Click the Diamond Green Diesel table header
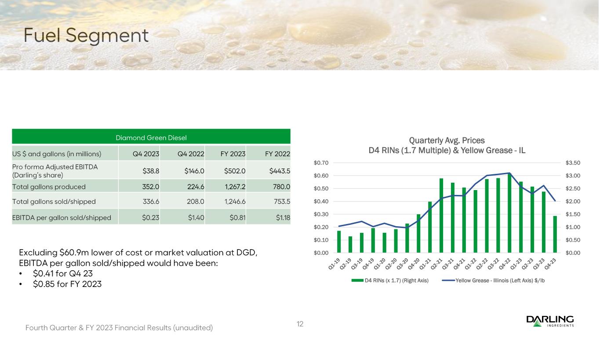This screenshot has width=600, height=338. point(151,137)
